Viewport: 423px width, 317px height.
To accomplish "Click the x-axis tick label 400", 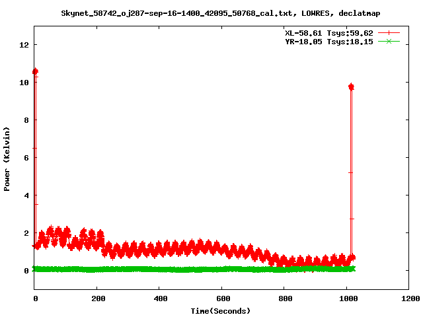I will point(160,299).
